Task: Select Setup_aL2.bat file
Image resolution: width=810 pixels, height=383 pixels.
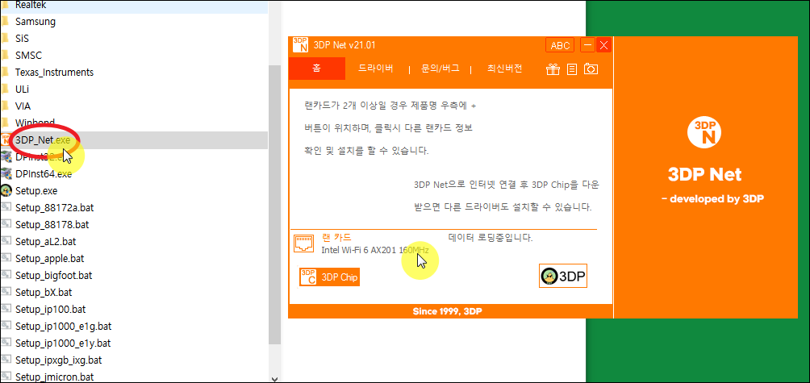Action: 45,242
